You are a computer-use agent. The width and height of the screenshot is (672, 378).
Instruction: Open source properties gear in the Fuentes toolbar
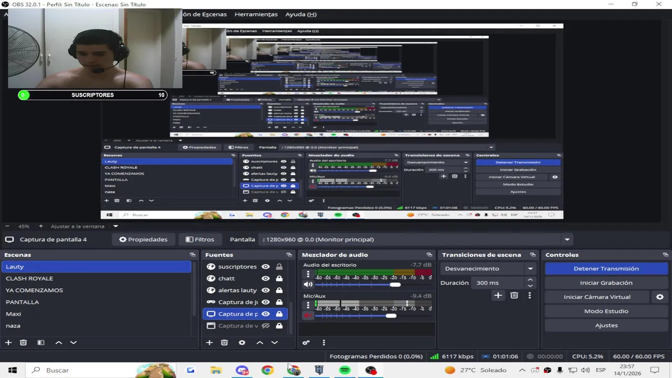[242, 342]
